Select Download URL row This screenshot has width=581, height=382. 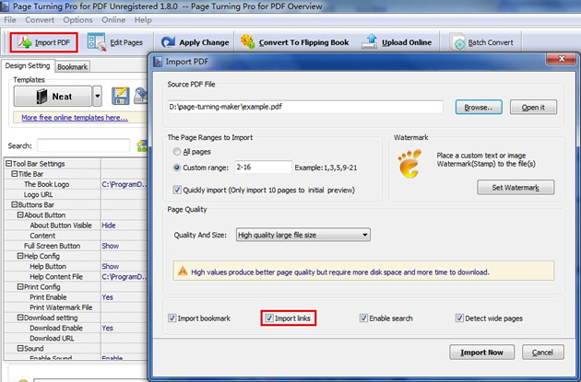[x=76, y=338]
